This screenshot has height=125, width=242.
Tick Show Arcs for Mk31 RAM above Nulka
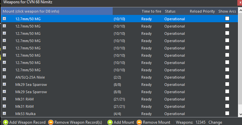(x=227, y=106)
